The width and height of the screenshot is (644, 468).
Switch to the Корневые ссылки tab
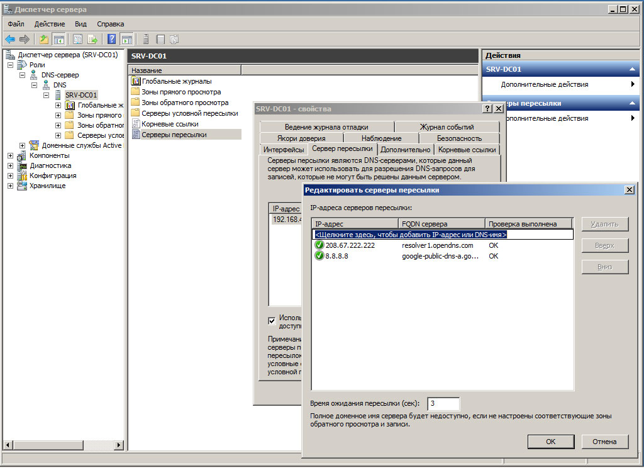pos(467,150)
